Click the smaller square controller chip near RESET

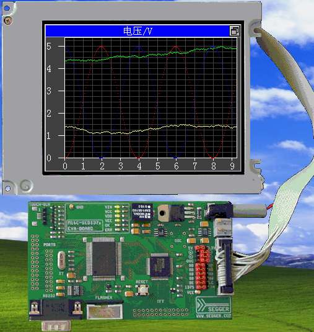click(160, 266)
